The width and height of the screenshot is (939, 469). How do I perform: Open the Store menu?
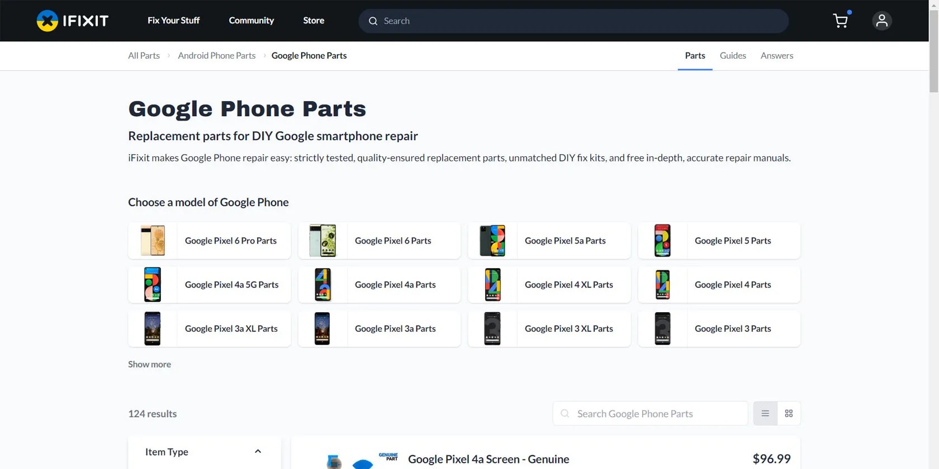(314, 21)
